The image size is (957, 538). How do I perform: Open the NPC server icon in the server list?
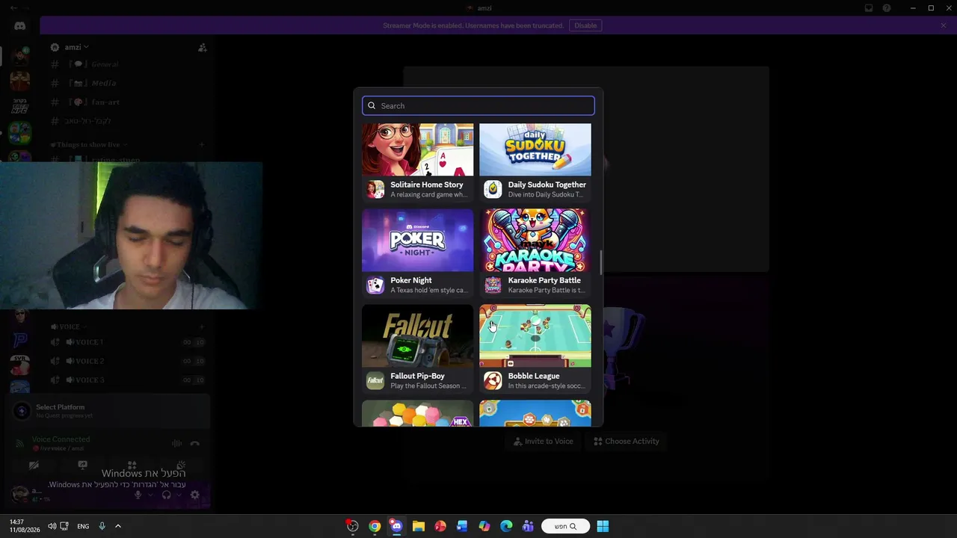(20, 108)
